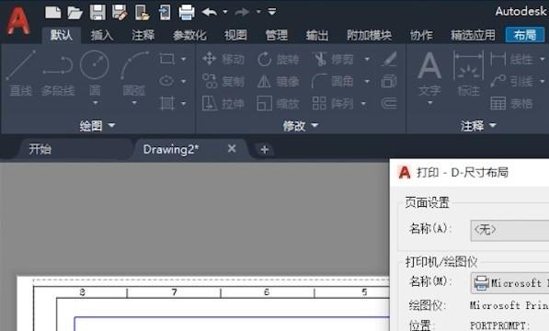Image resolution: width=549 pixels, height=331 pixels.
Task: Click the 移动 move tool
Action: pos(223,59)
